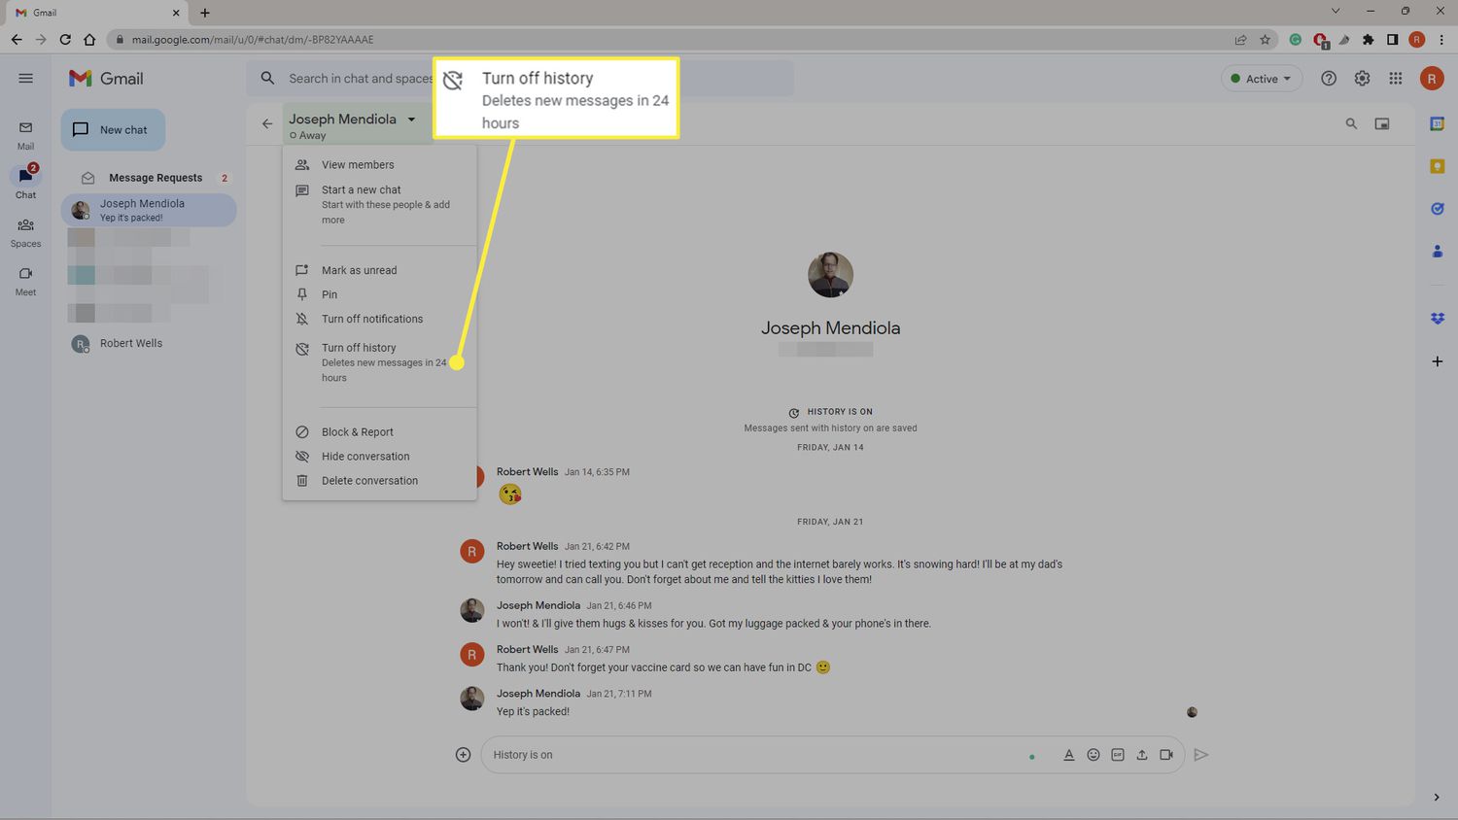Open the Gmail main menu hamburger icon
Viewport: 1458px width, 820px height.
click(x=25, y=79)
